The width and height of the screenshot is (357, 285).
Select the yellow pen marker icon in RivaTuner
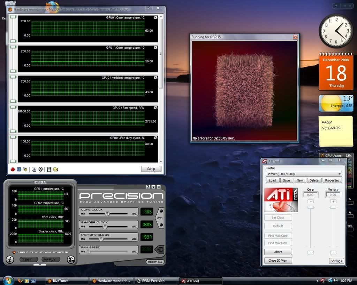(x=25, y=169)
